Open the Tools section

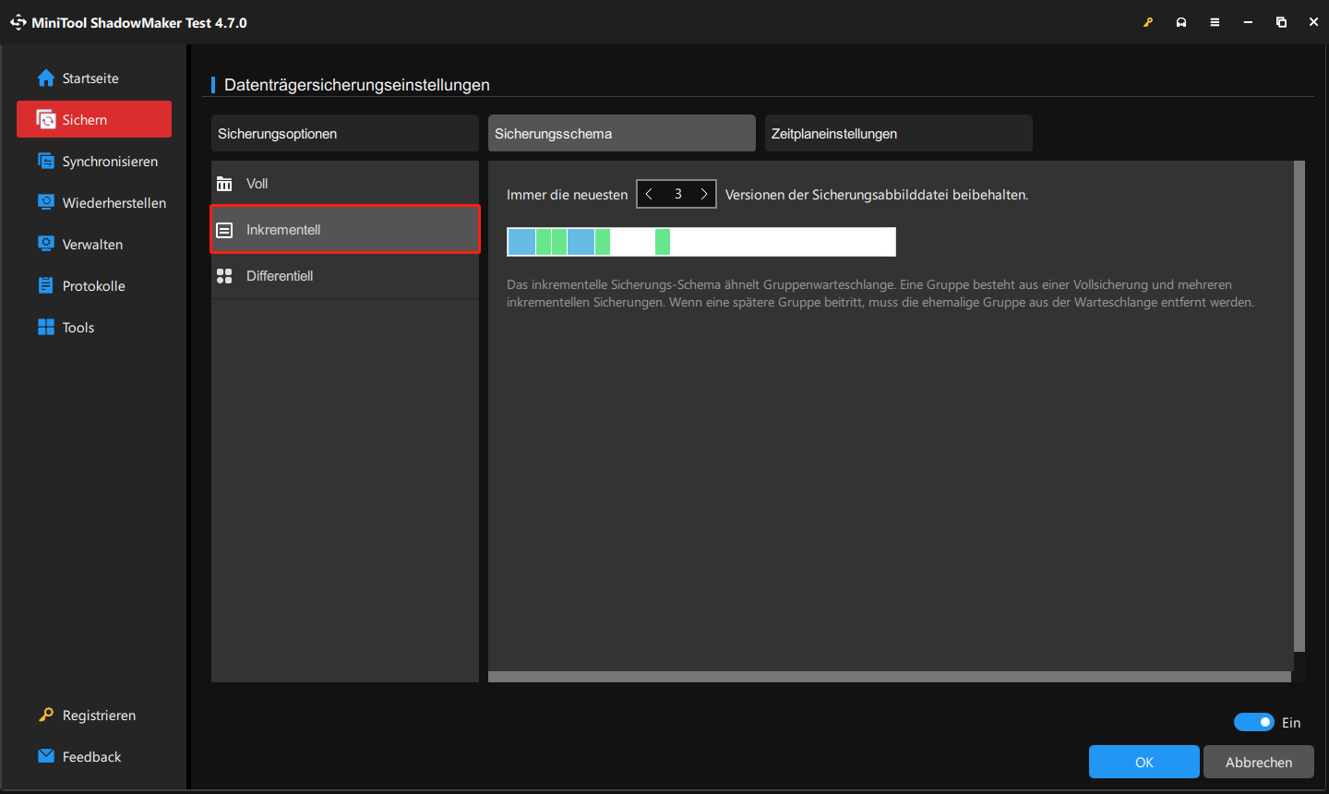[94, 328]
